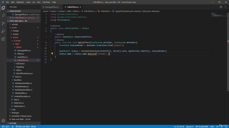Screen dimensions: 229x128
Task: Click the split editor right icon
Action: (221, 7)
